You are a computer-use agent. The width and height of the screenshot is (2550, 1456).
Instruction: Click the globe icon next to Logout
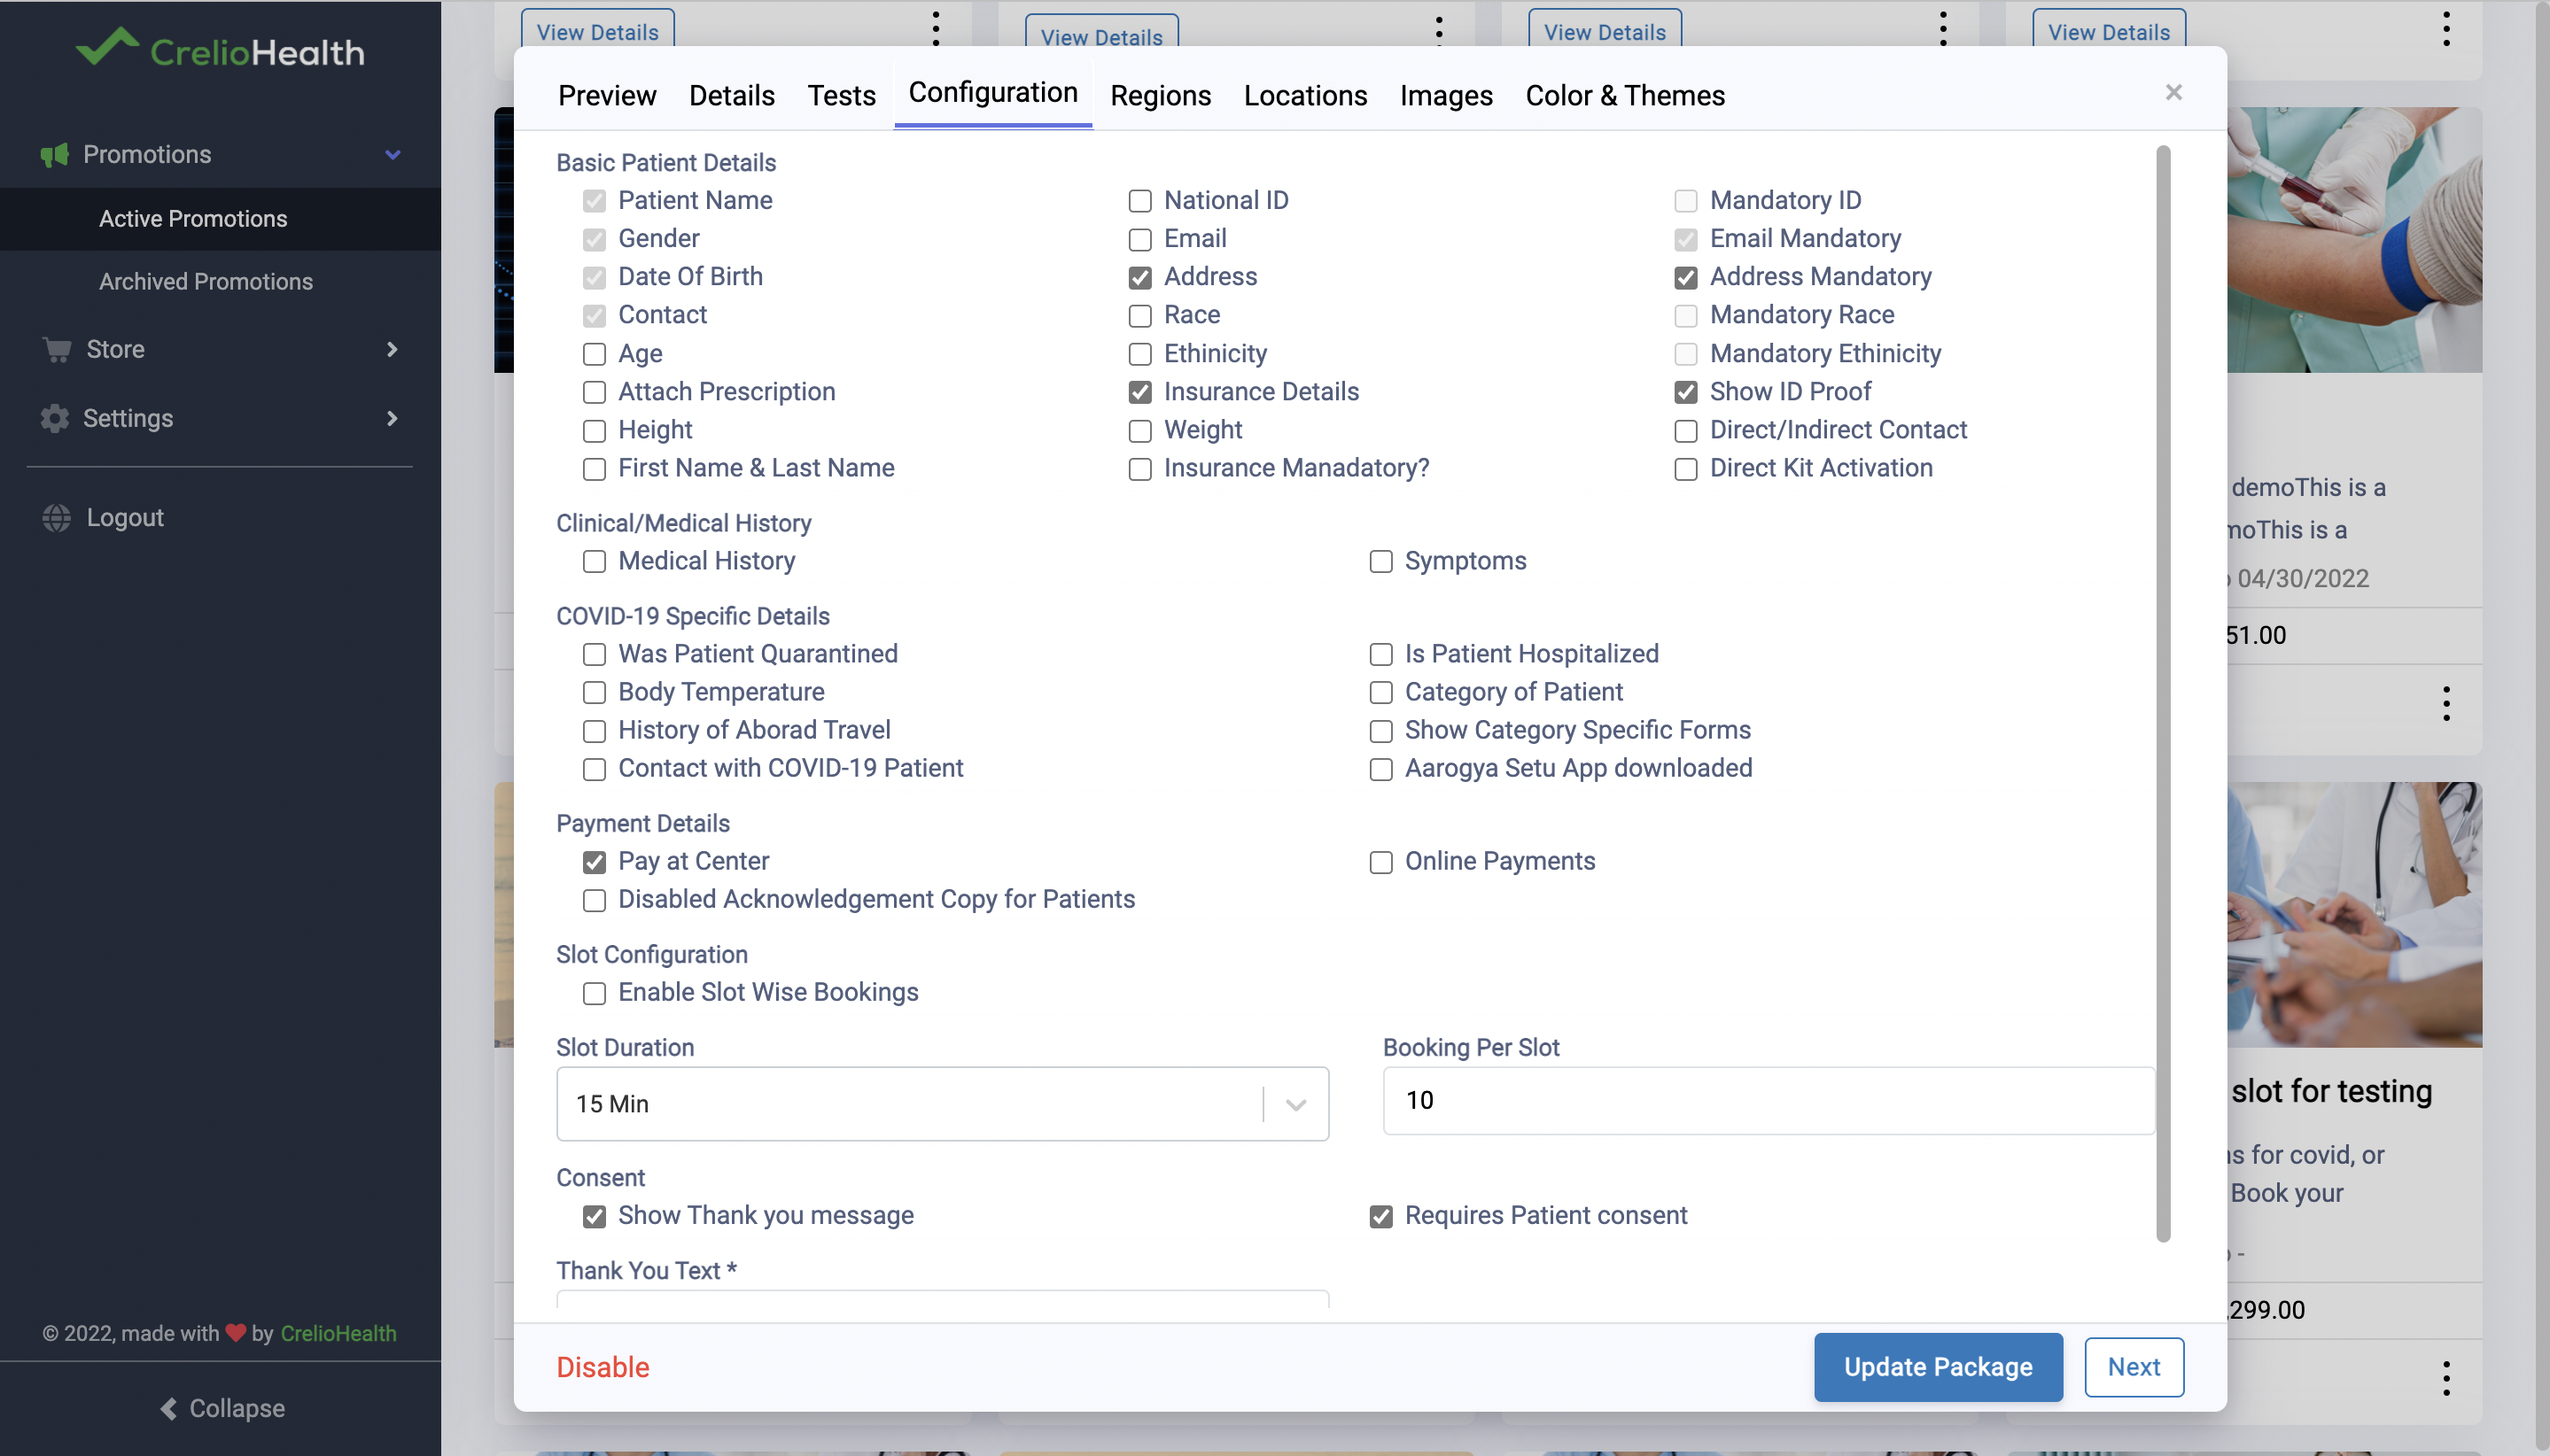[56, 517]
